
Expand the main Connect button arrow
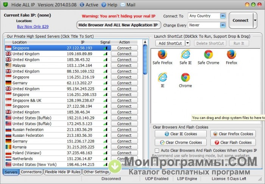255,20
